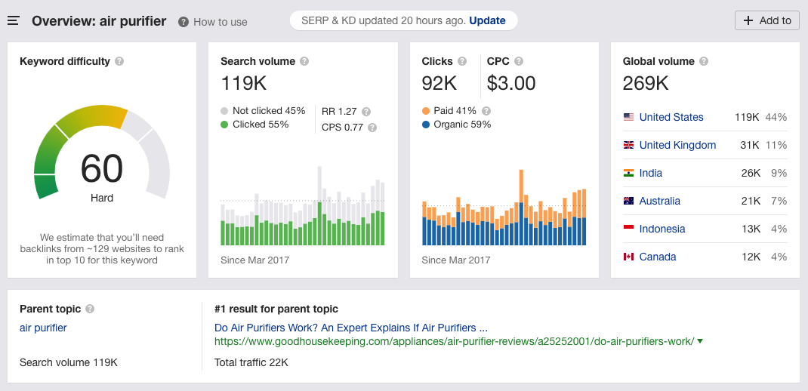Click the Clicks help icon
The image size is (808, 391).
pos(462,61)
